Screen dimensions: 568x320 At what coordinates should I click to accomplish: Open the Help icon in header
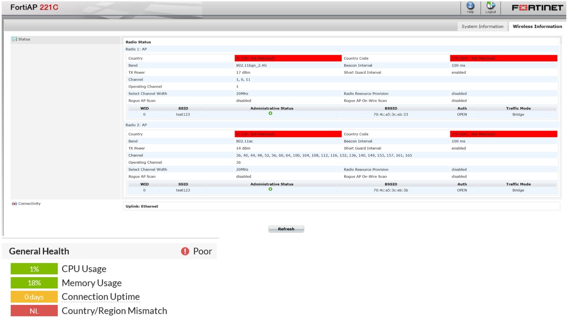[470, 7]
